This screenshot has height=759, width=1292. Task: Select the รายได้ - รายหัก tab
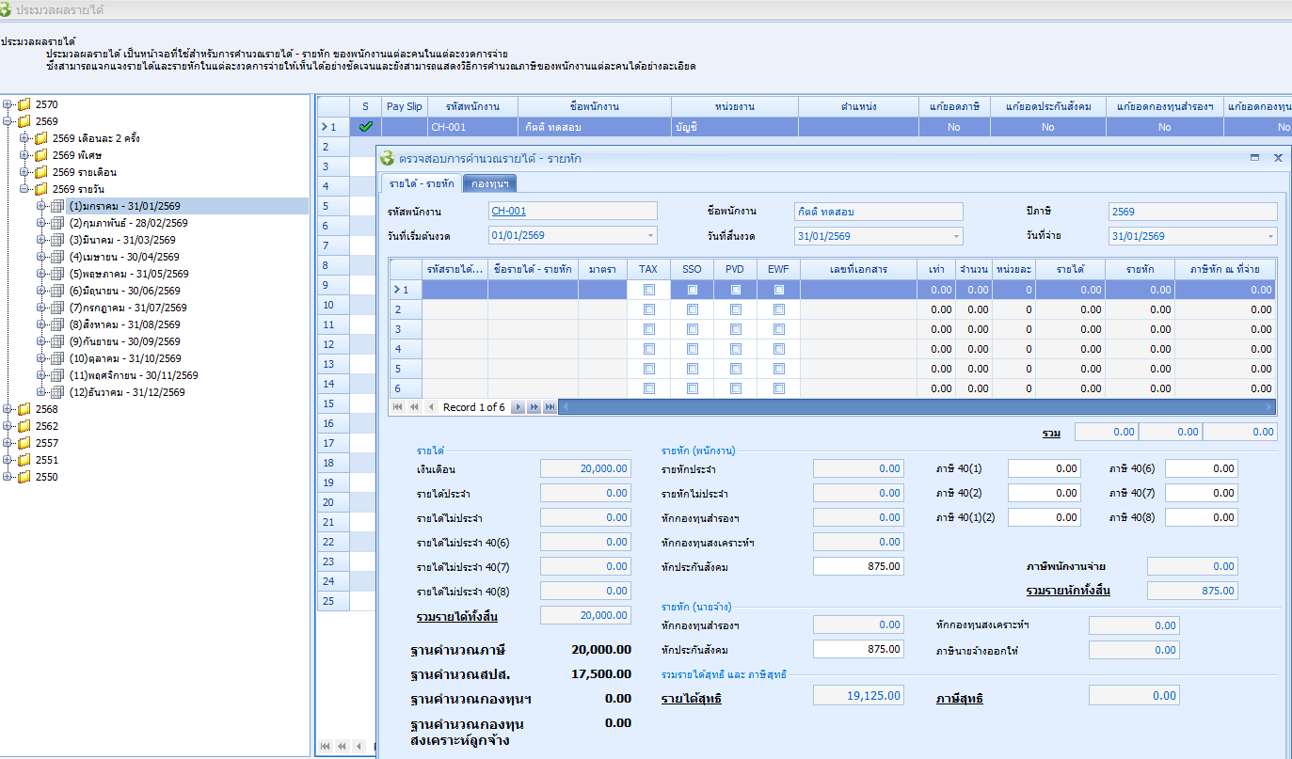(421, 183)
